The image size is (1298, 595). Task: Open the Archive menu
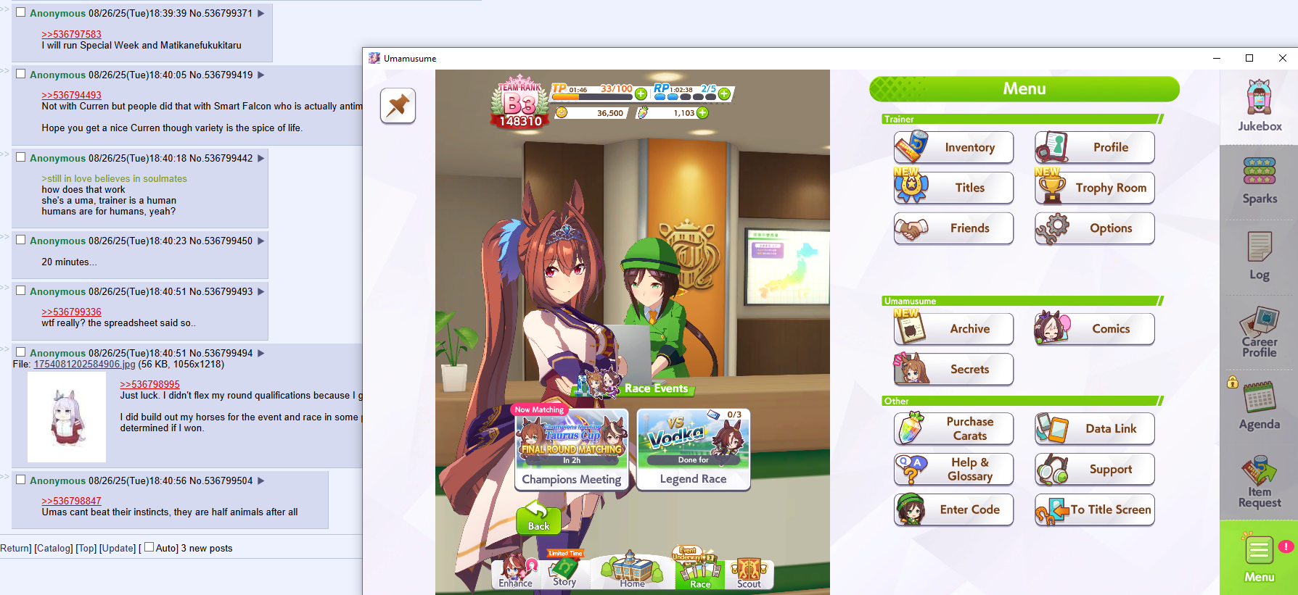pyautogui.click(x=953, y=329)
